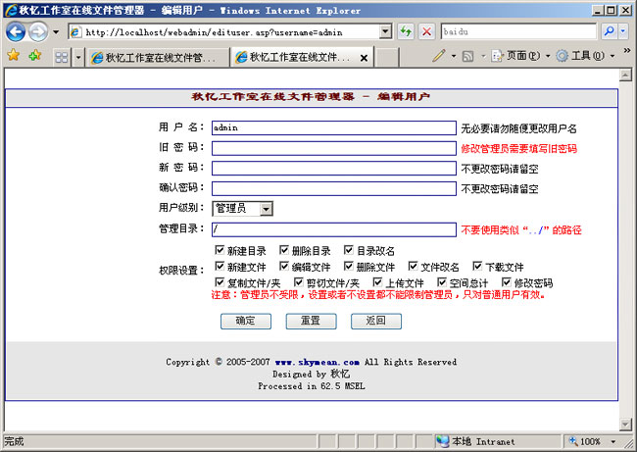Click the 用户名 field containing admin
Image resolution: width=637 pixels, height=452 pixels.
[x=334, y=127]
